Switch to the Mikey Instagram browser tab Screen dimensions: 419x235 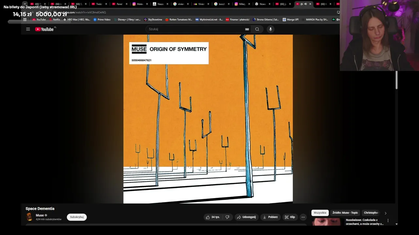point(242,4)
